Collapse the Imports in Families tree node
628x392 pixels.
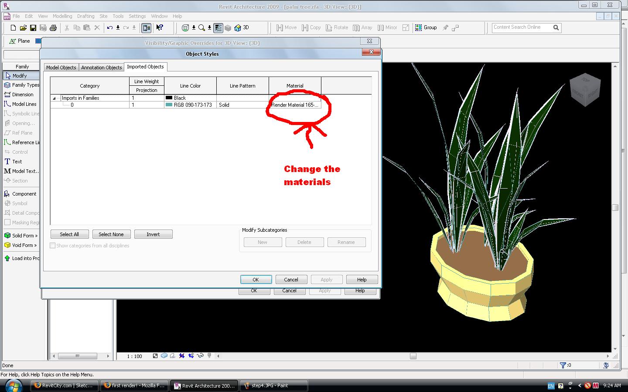click(x=55, y=98)
